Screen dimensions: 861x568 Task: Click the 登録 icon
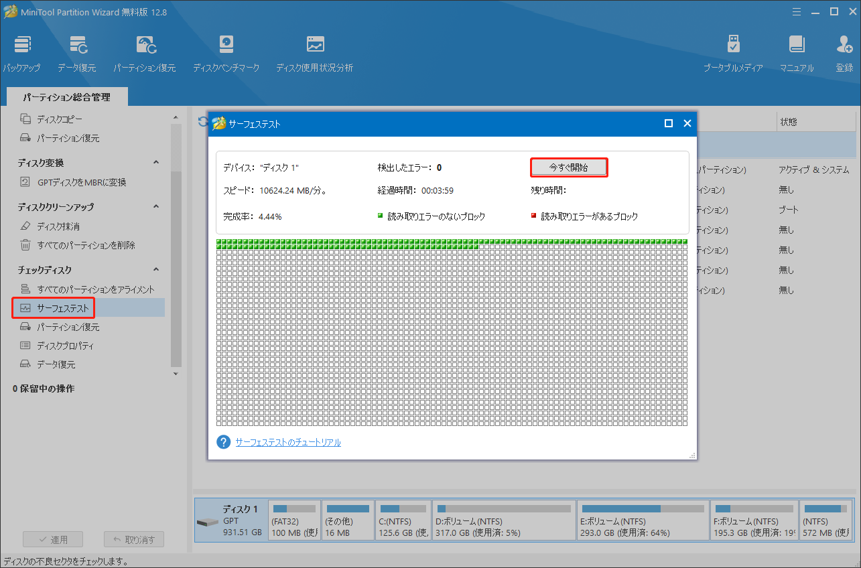click(x=844, y=54)
